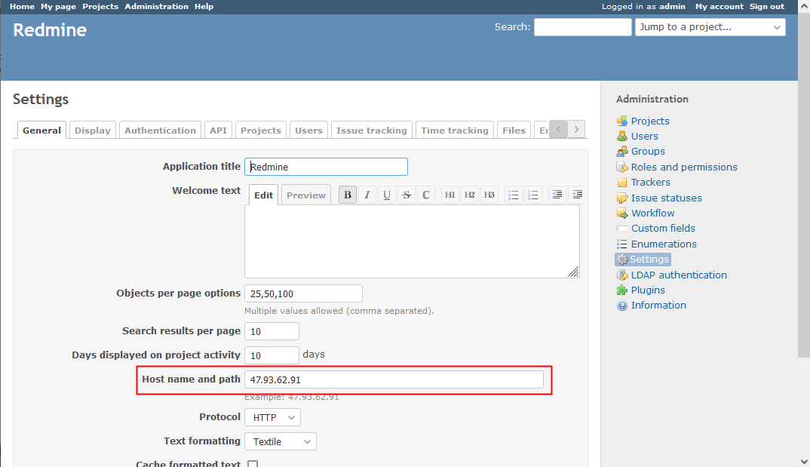Open the Text formatting dropdown showing Textile
This screenshot has width=810, height=467.
pos(281,441)
